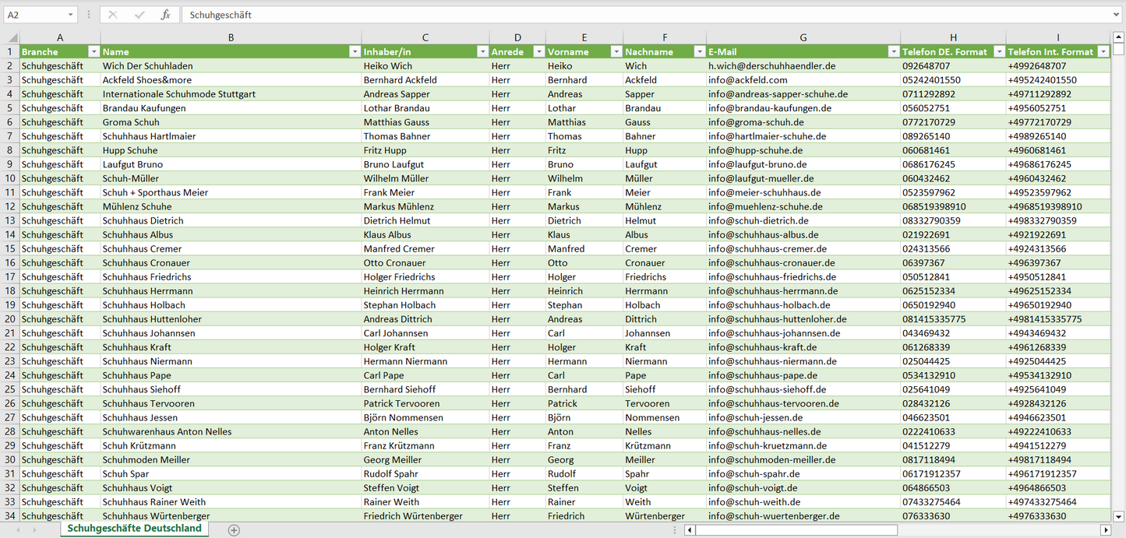This screenshot has height=538, width=1126.
Task: Click the Enter checkmark in formula bar
Action: pos(139,15)
